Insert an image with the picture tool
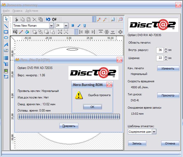Viewport: 183px width, 157px height. pyautogui.click(x=6, y=71)
